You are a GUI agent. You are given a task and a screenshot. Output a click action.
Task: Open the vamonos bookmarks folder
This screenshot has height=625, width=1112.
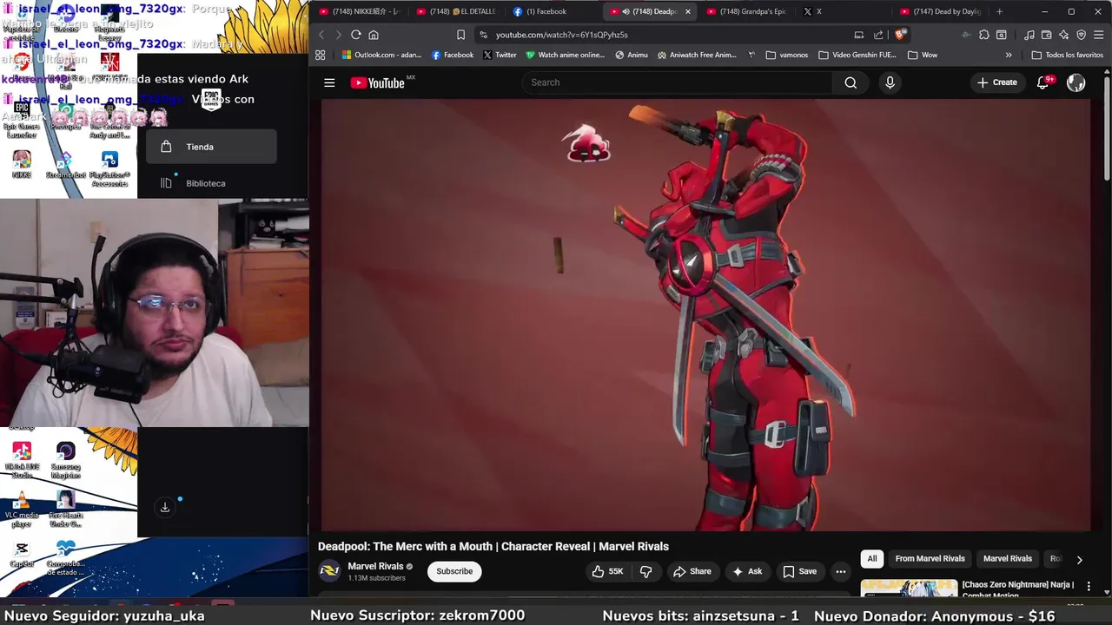pyautogui.click(x=787, y=55)
